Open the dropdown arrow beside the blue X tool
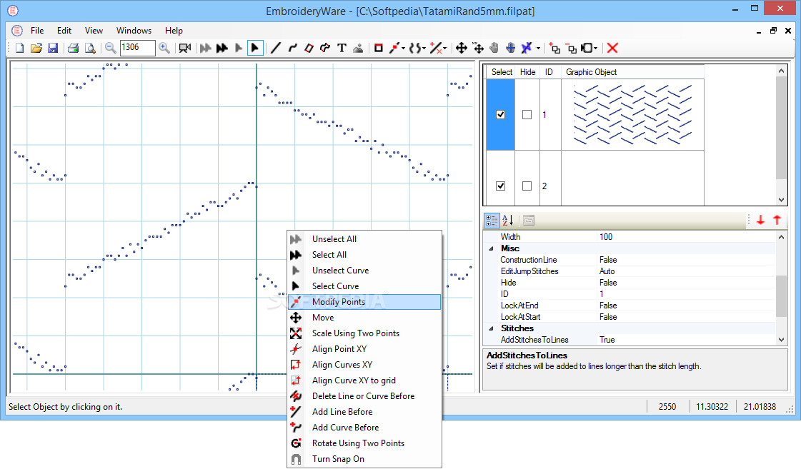 click(x=539, y=49)
